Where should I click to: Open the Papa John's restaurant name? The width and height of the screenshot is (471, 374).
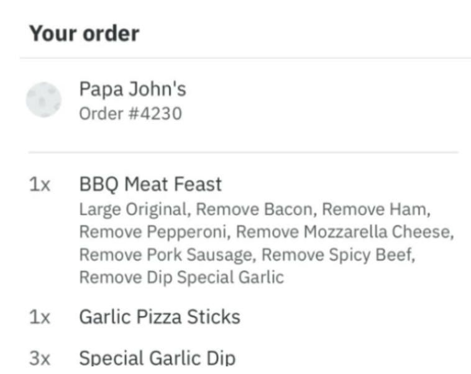132,89
